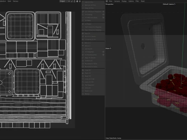
Task: Expand the Default Camera selector
Action: (x=169, y=4)
